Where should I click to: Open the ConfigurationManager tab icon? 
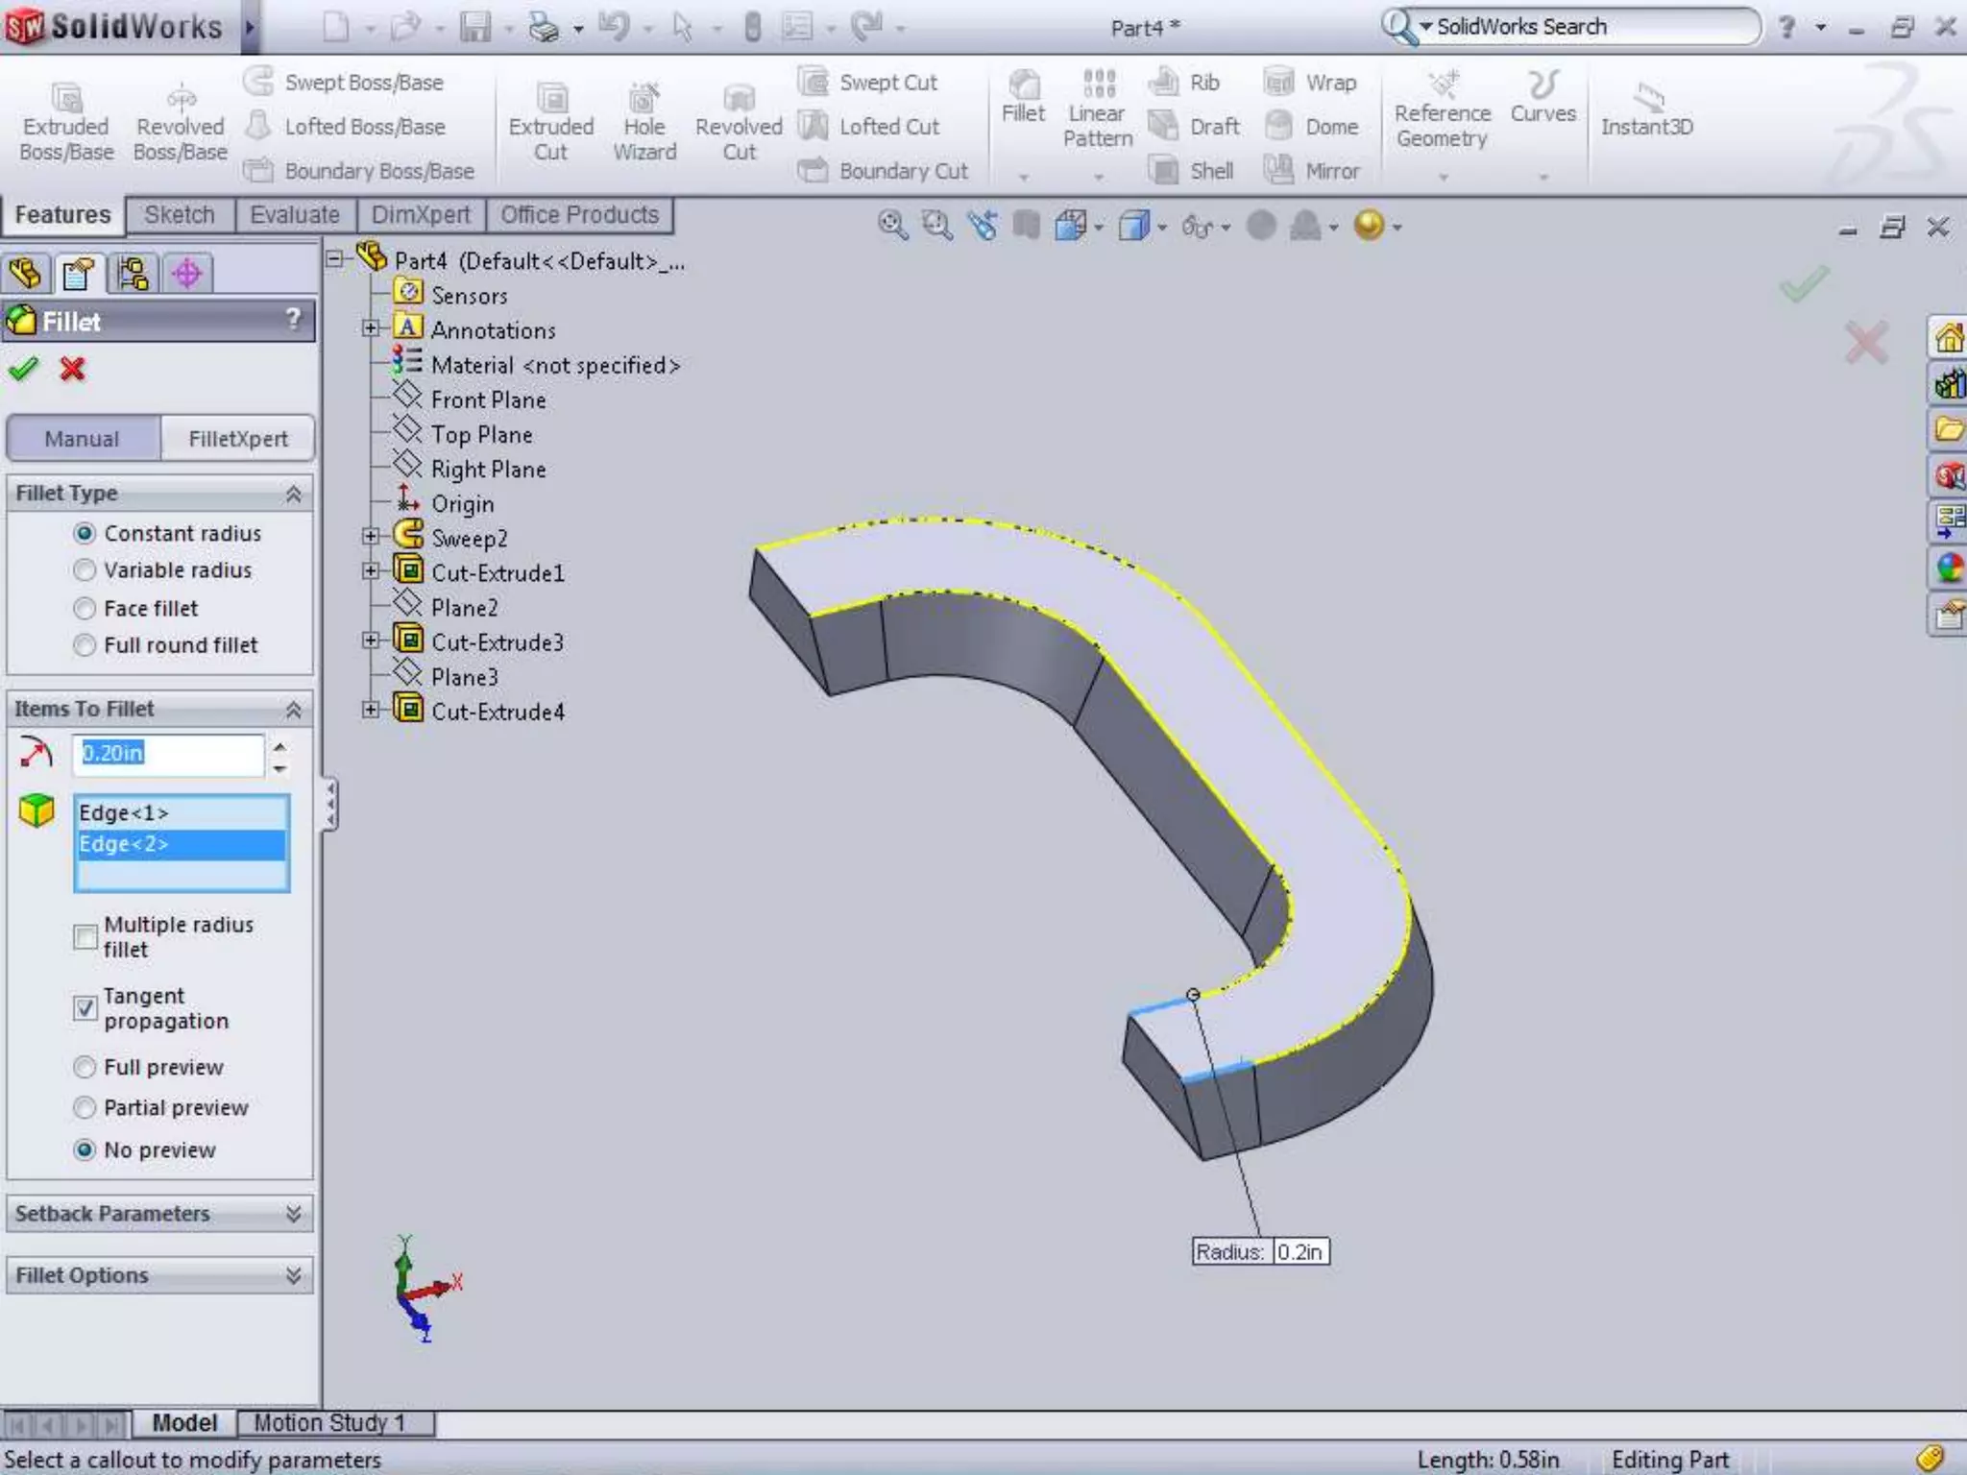point(133,274)
